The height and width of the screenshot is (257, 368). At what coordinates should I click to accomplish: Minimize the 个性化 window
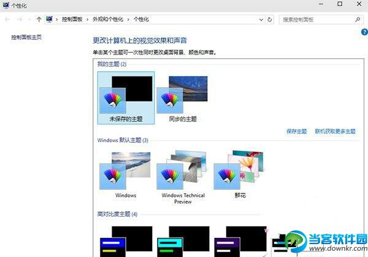click(x=321, y=4)
